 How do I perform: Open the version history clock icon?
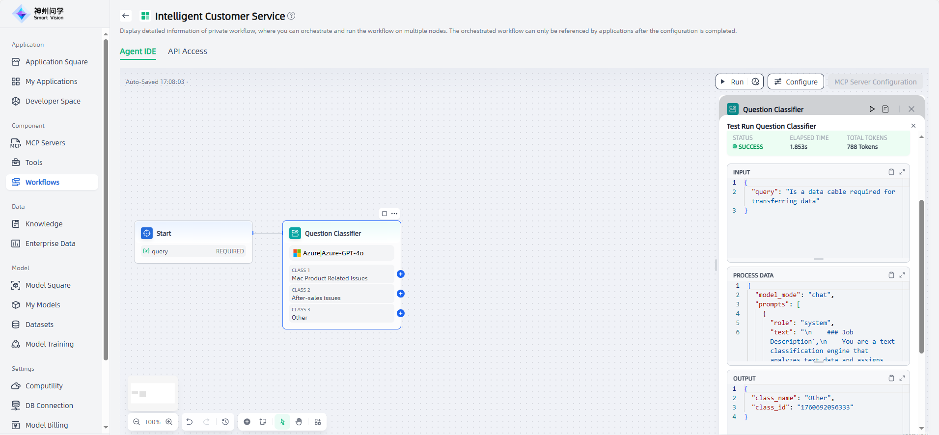click(x=225, y=422)
